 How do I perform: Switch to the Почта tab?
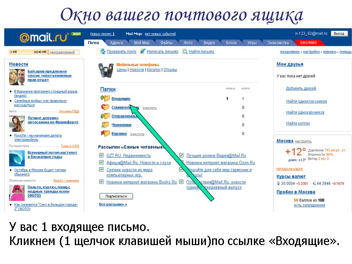(x=93, y=43)
